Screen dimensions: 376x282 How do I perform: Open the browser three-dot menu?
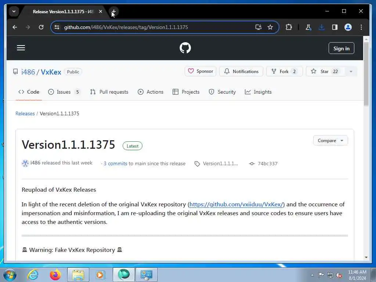pyautogui.click(x=361, y=27)
